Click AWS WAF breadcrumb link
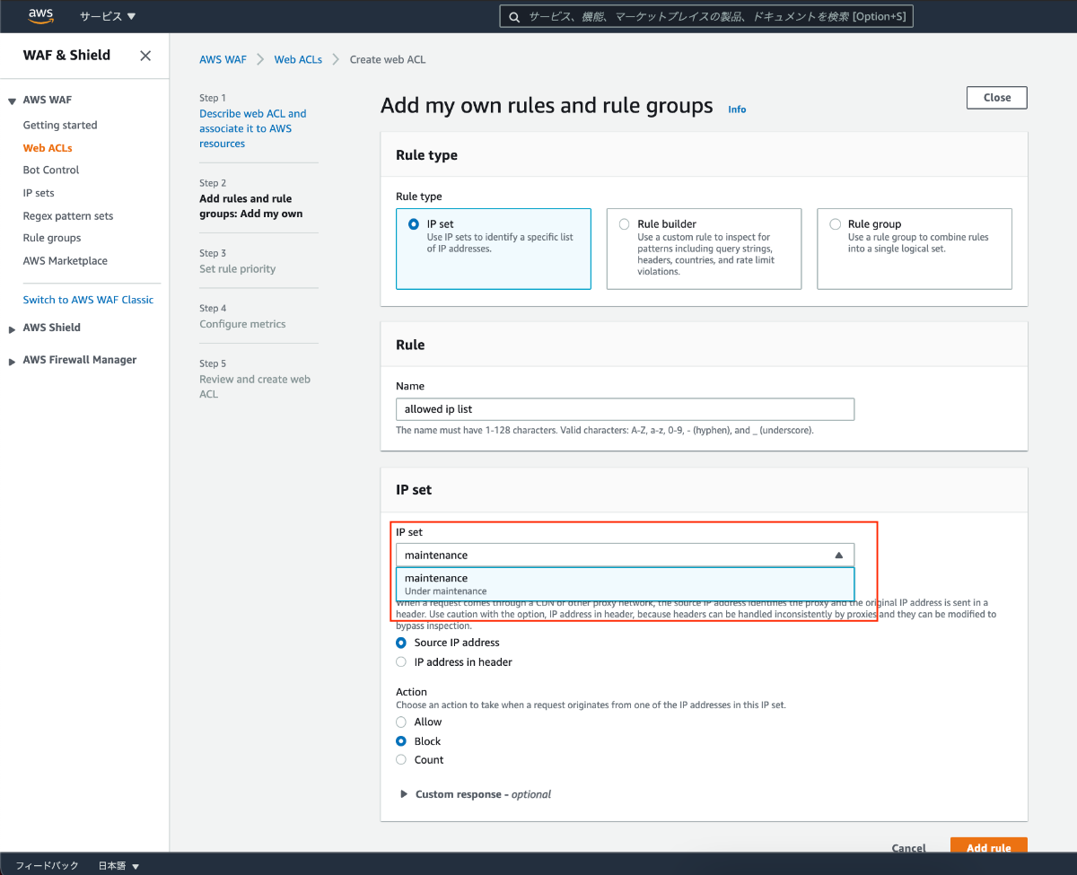The width and height of the screenshot is (1077, 875). [x=223, y=59]
